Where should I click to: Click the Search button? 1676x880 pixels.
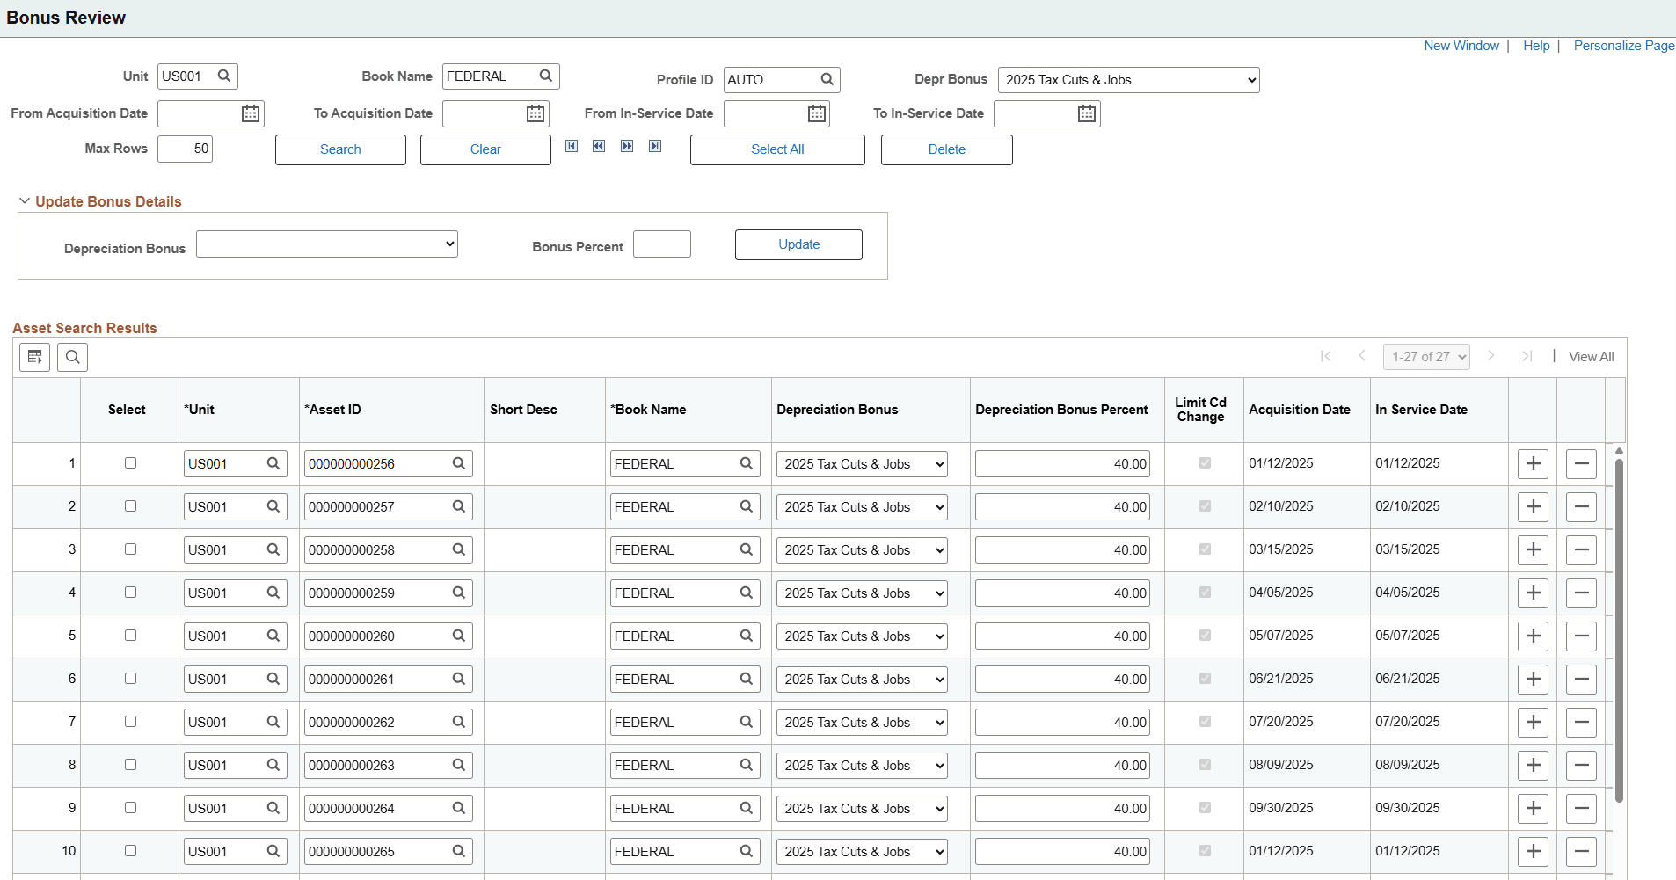click(x=340, y=149)
